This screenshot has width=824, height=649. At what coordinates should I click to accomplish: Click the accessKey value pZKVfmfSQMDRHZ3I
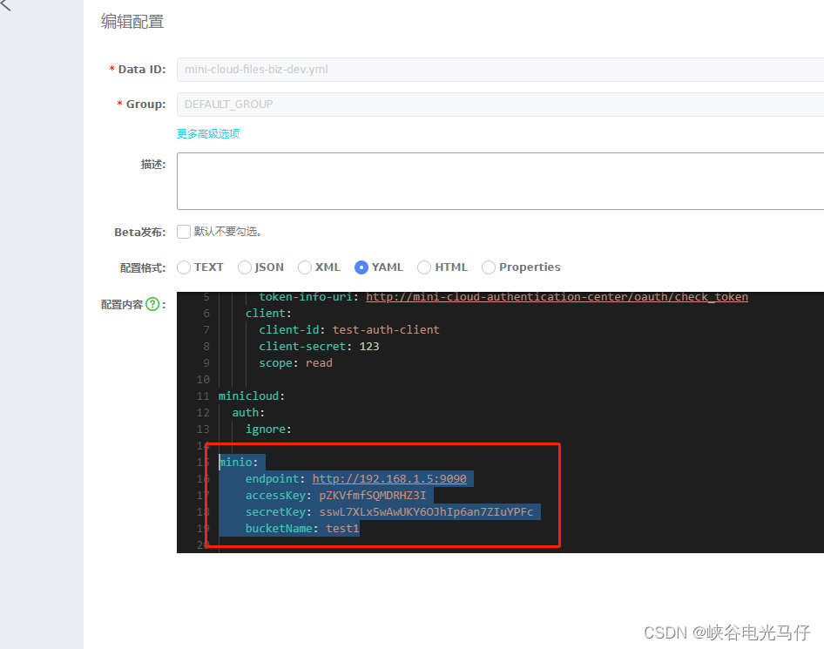click(x=373, y=496)
